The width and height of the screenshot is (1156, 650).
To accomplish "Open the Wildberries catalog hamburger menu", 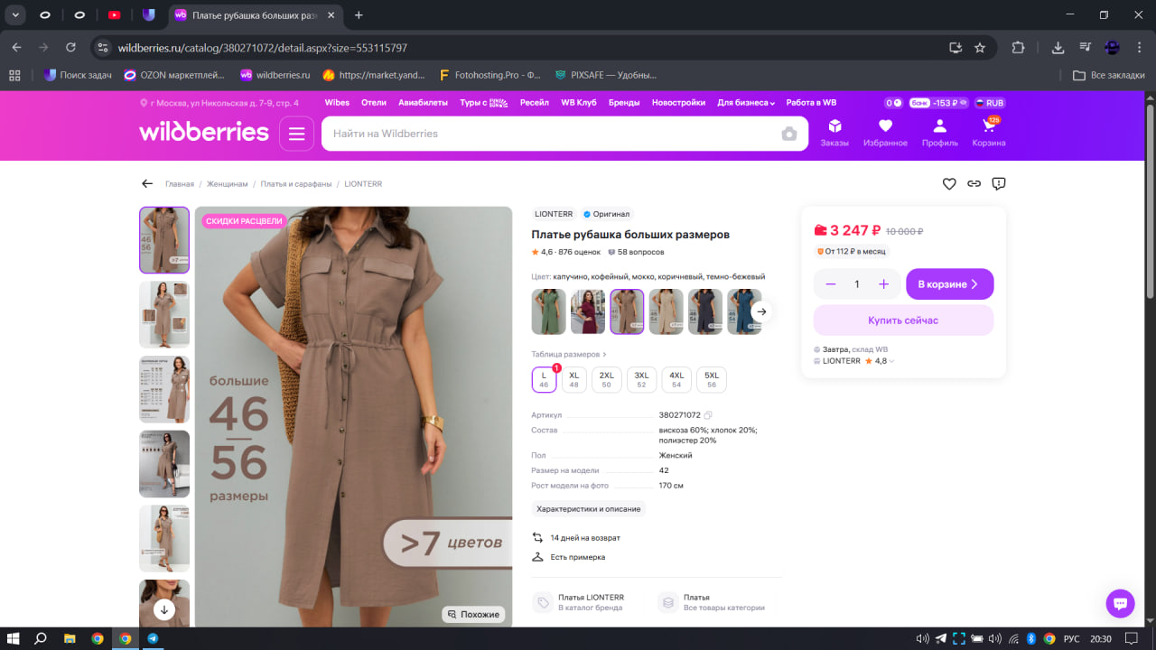I will point(296,134).
